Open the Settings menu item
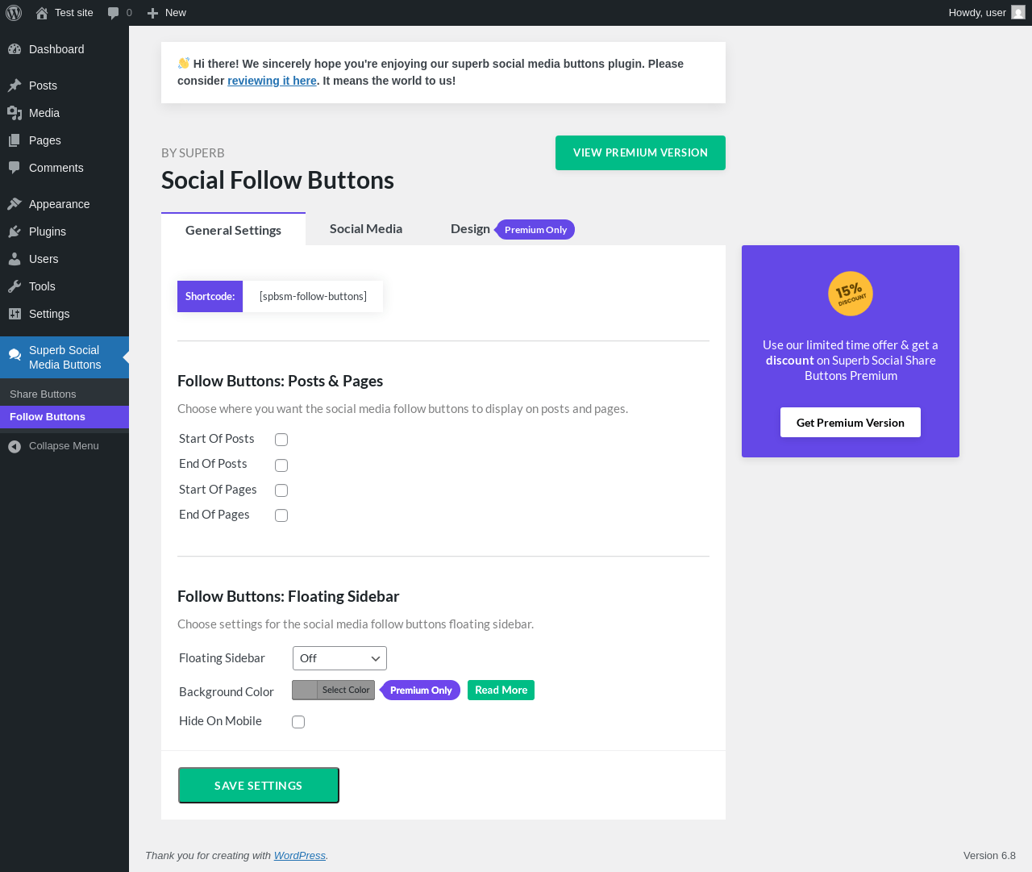Screen dimensions: 1032x872 click(x=64, y=314)
